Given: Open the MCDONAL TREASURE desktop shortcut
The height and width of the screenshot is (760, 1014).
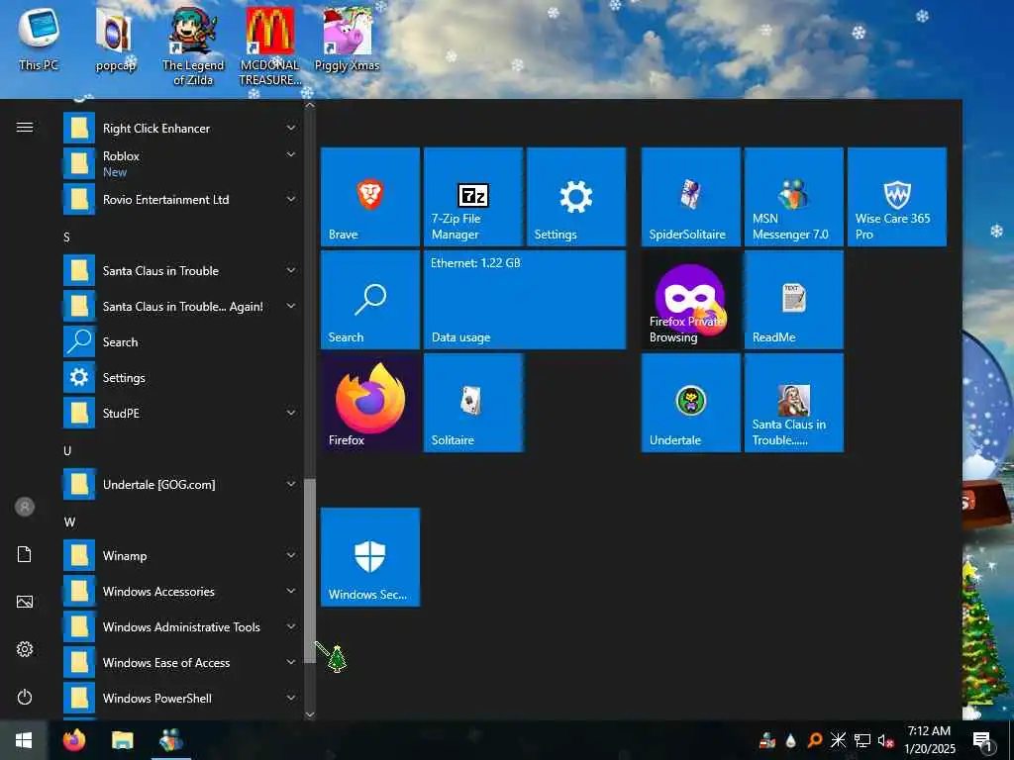Looking at the screenshot, I should click(269, 46).
